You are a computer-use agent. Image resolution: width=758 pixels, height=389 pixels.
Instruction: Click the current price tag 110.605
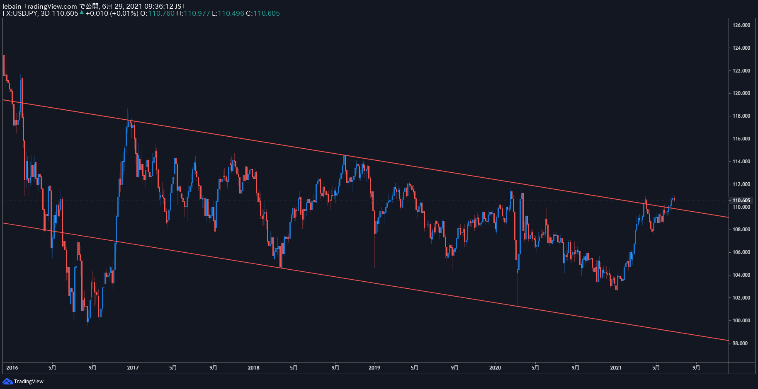[x=741, y=201]
